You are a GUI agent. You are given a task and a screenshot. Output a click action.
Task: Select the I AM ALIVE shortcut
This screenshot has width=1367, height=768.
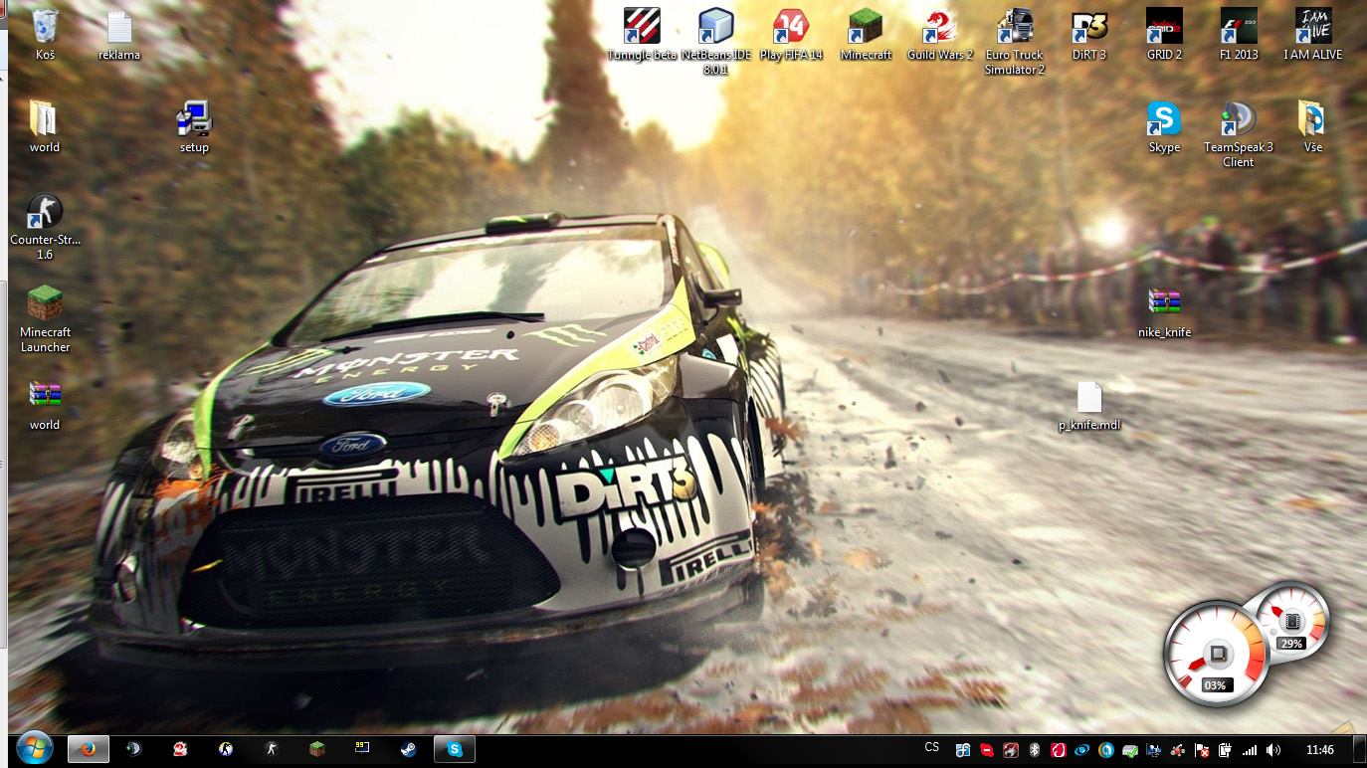click(x=1312, y=27)
